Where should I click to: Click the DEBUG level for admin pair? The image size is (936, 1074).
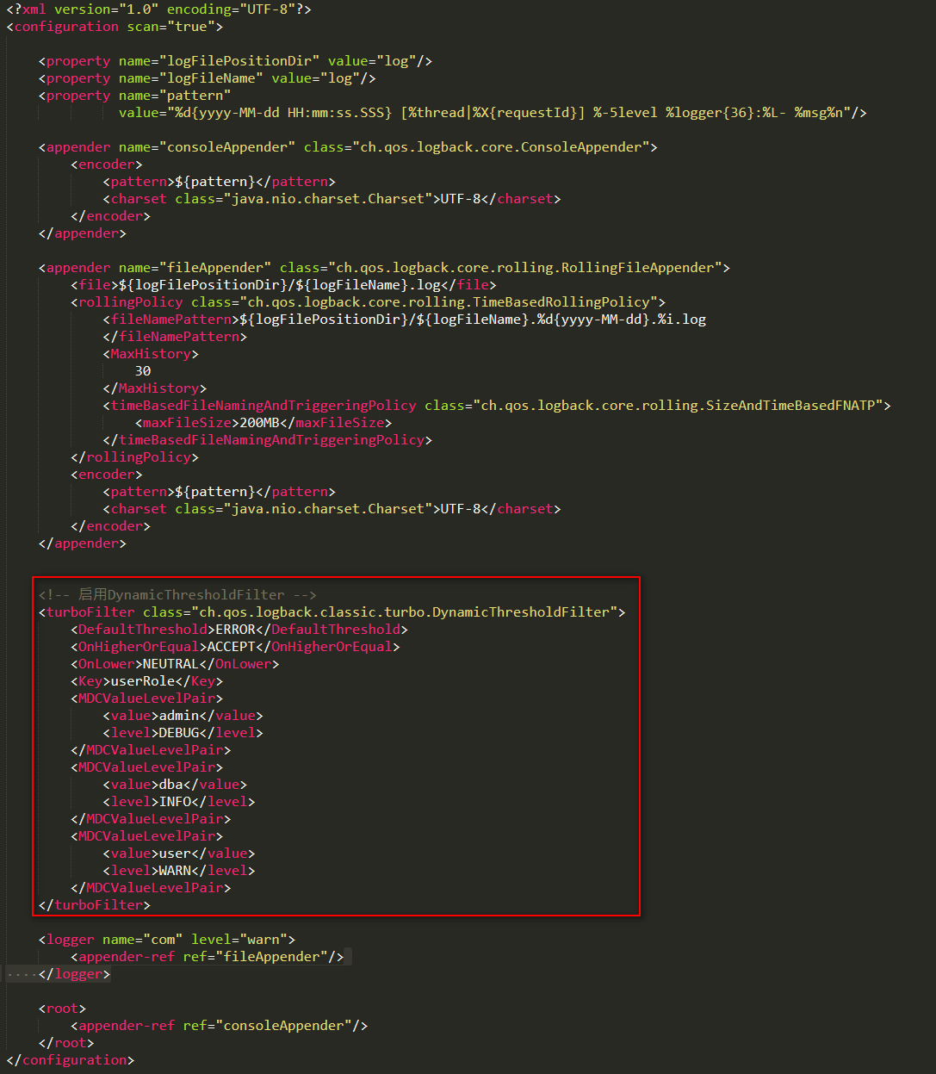click(x=177, y=732)
